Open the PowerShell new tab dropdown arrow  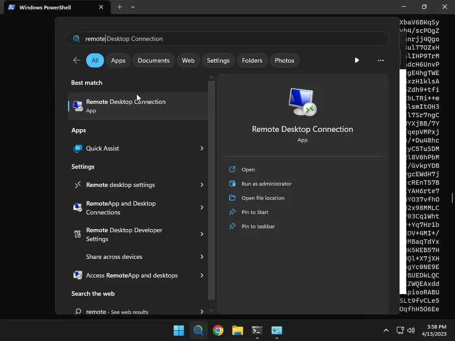point(132,7)
